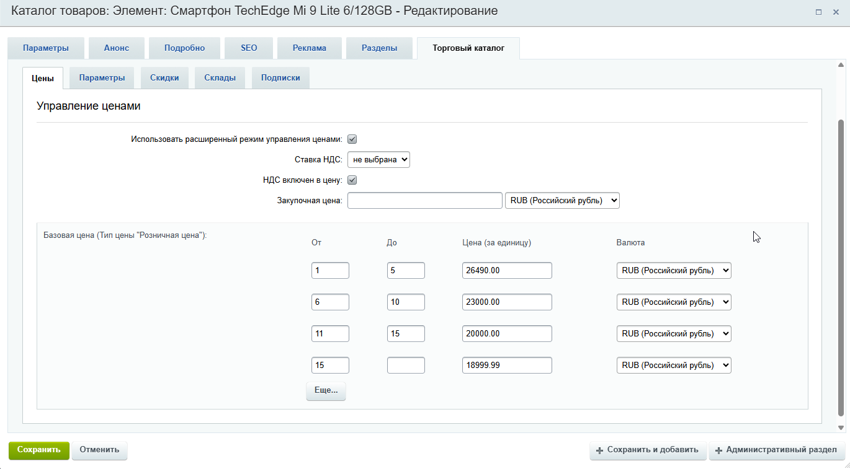Image resolution: width=850 pixels, height=469 pixels.
Task: Maximize the product edit dialog window
Action: (x=818, y=12)
